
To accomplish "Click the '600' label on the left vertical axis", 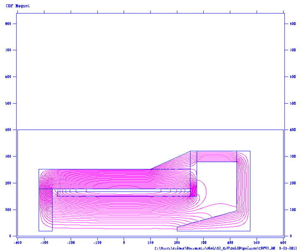I will tap(8, 77).
